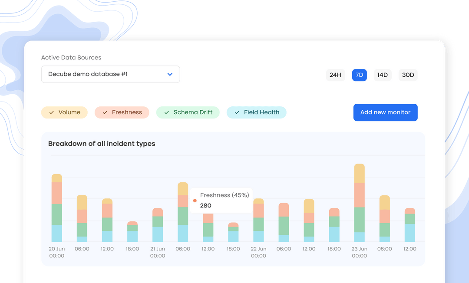This screenshot has height=283, width=469.
Task: Toggle the Volume monitor filter
Action: (x=64, y=112)
